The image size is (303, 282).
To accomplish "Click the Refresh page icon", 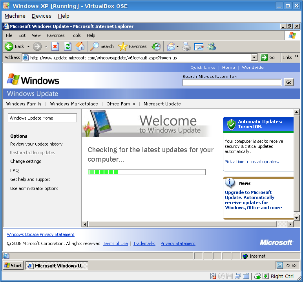I will (x=68, y=46).
